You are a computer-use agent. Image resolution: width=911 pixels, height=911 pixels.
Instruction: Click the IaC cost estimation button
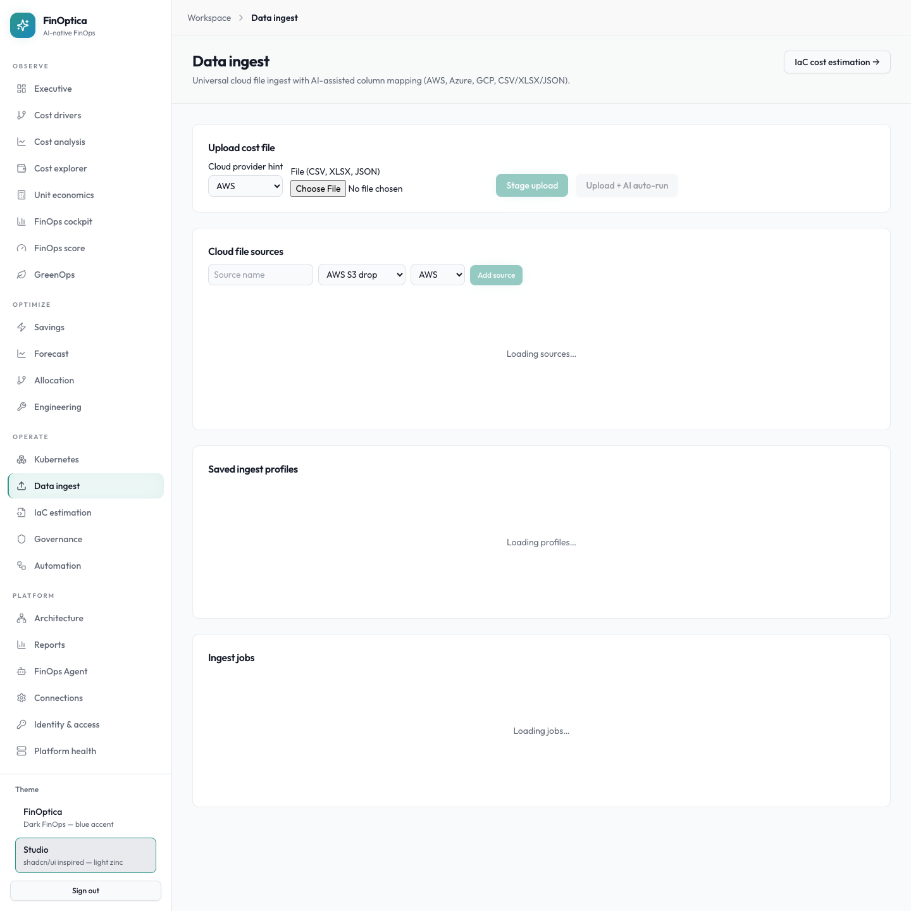837,62
